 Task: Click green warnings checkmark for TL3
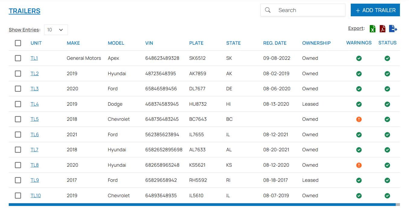tap(359, 89)
